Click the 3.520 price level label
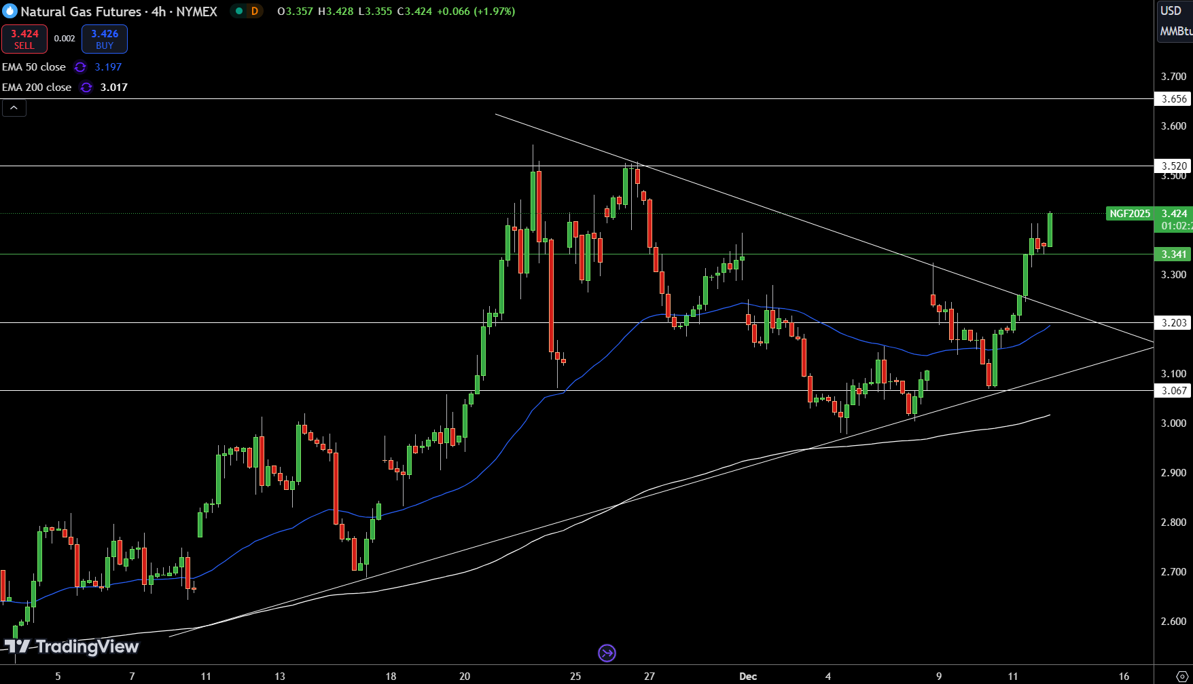This screenshot has height=684, width=1193. click(x=1173, y=166)
